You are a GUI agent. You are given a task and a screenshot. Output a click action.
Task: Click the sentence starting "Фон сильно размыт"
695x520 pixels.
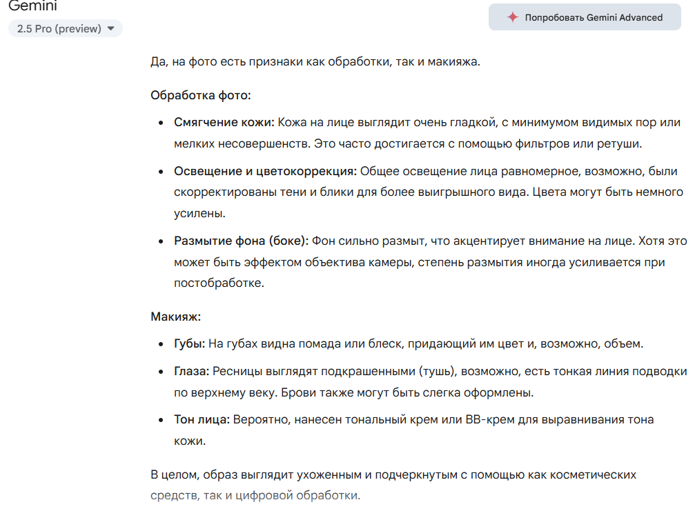474,241
